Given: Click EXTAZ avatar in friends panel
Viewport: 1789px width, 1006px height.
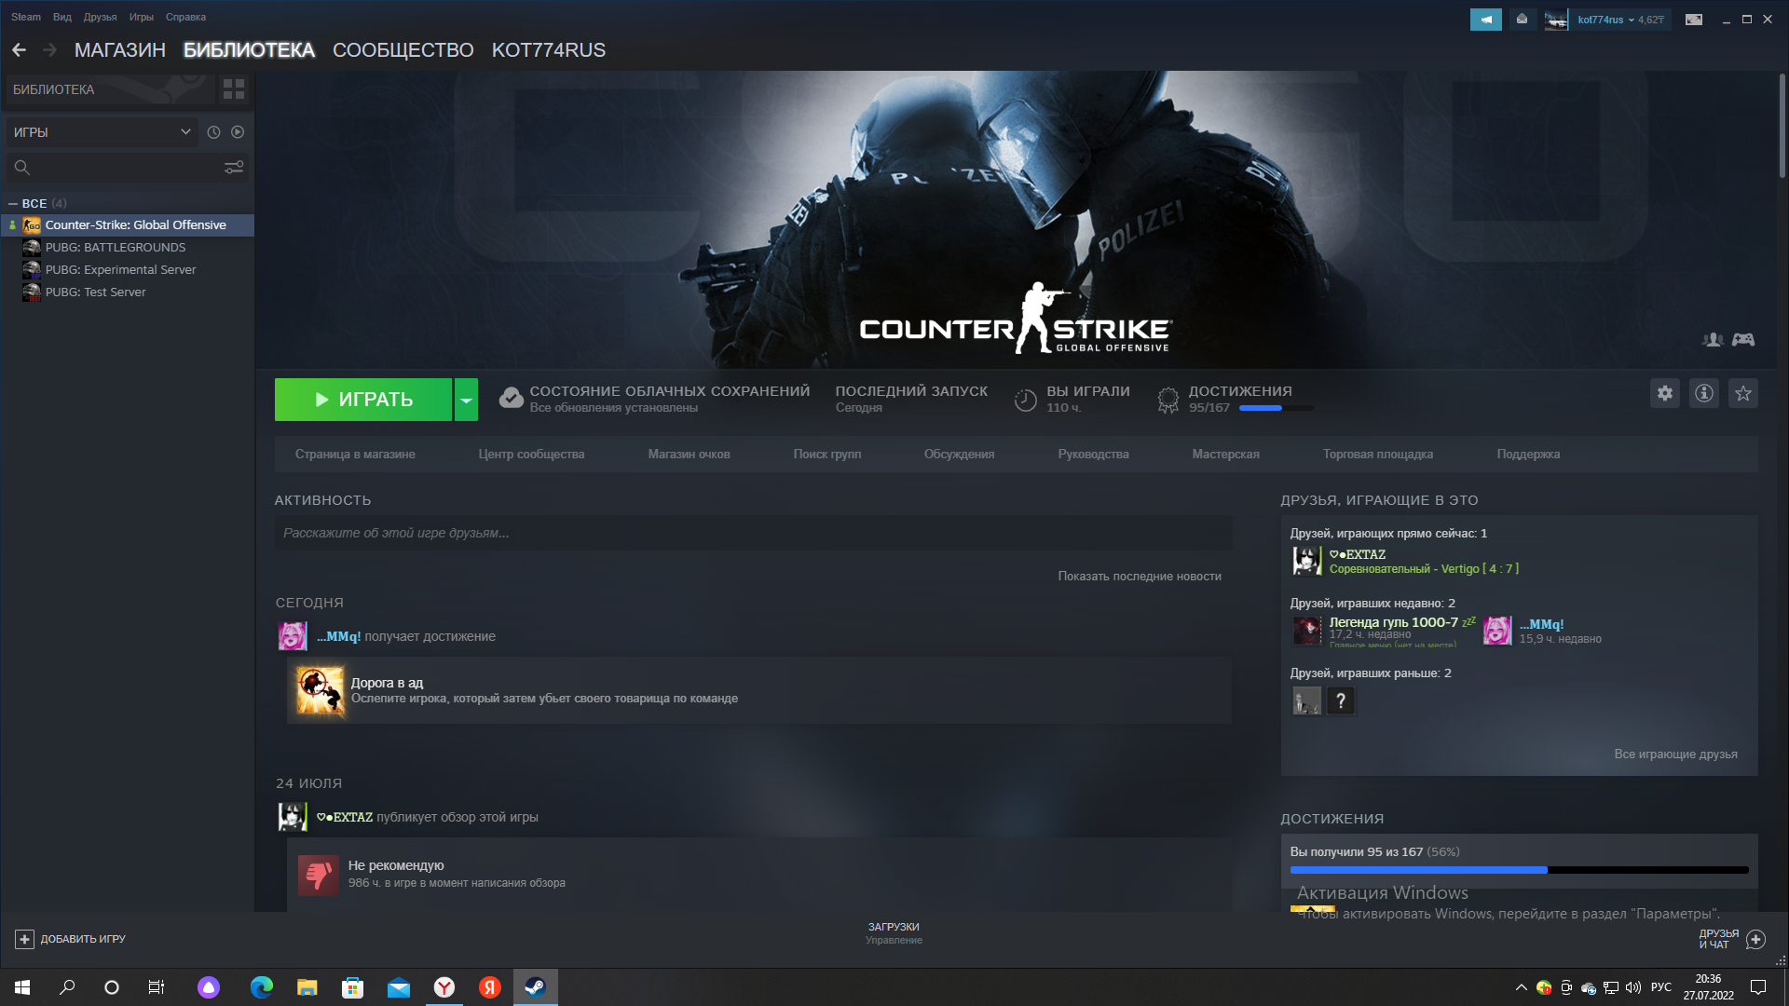Looking at the screenshot, I should (1306, 561).
